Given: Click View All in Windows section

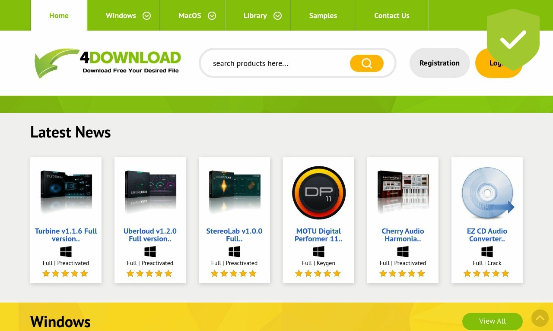Looking at the screenshot, I should 493,321.
